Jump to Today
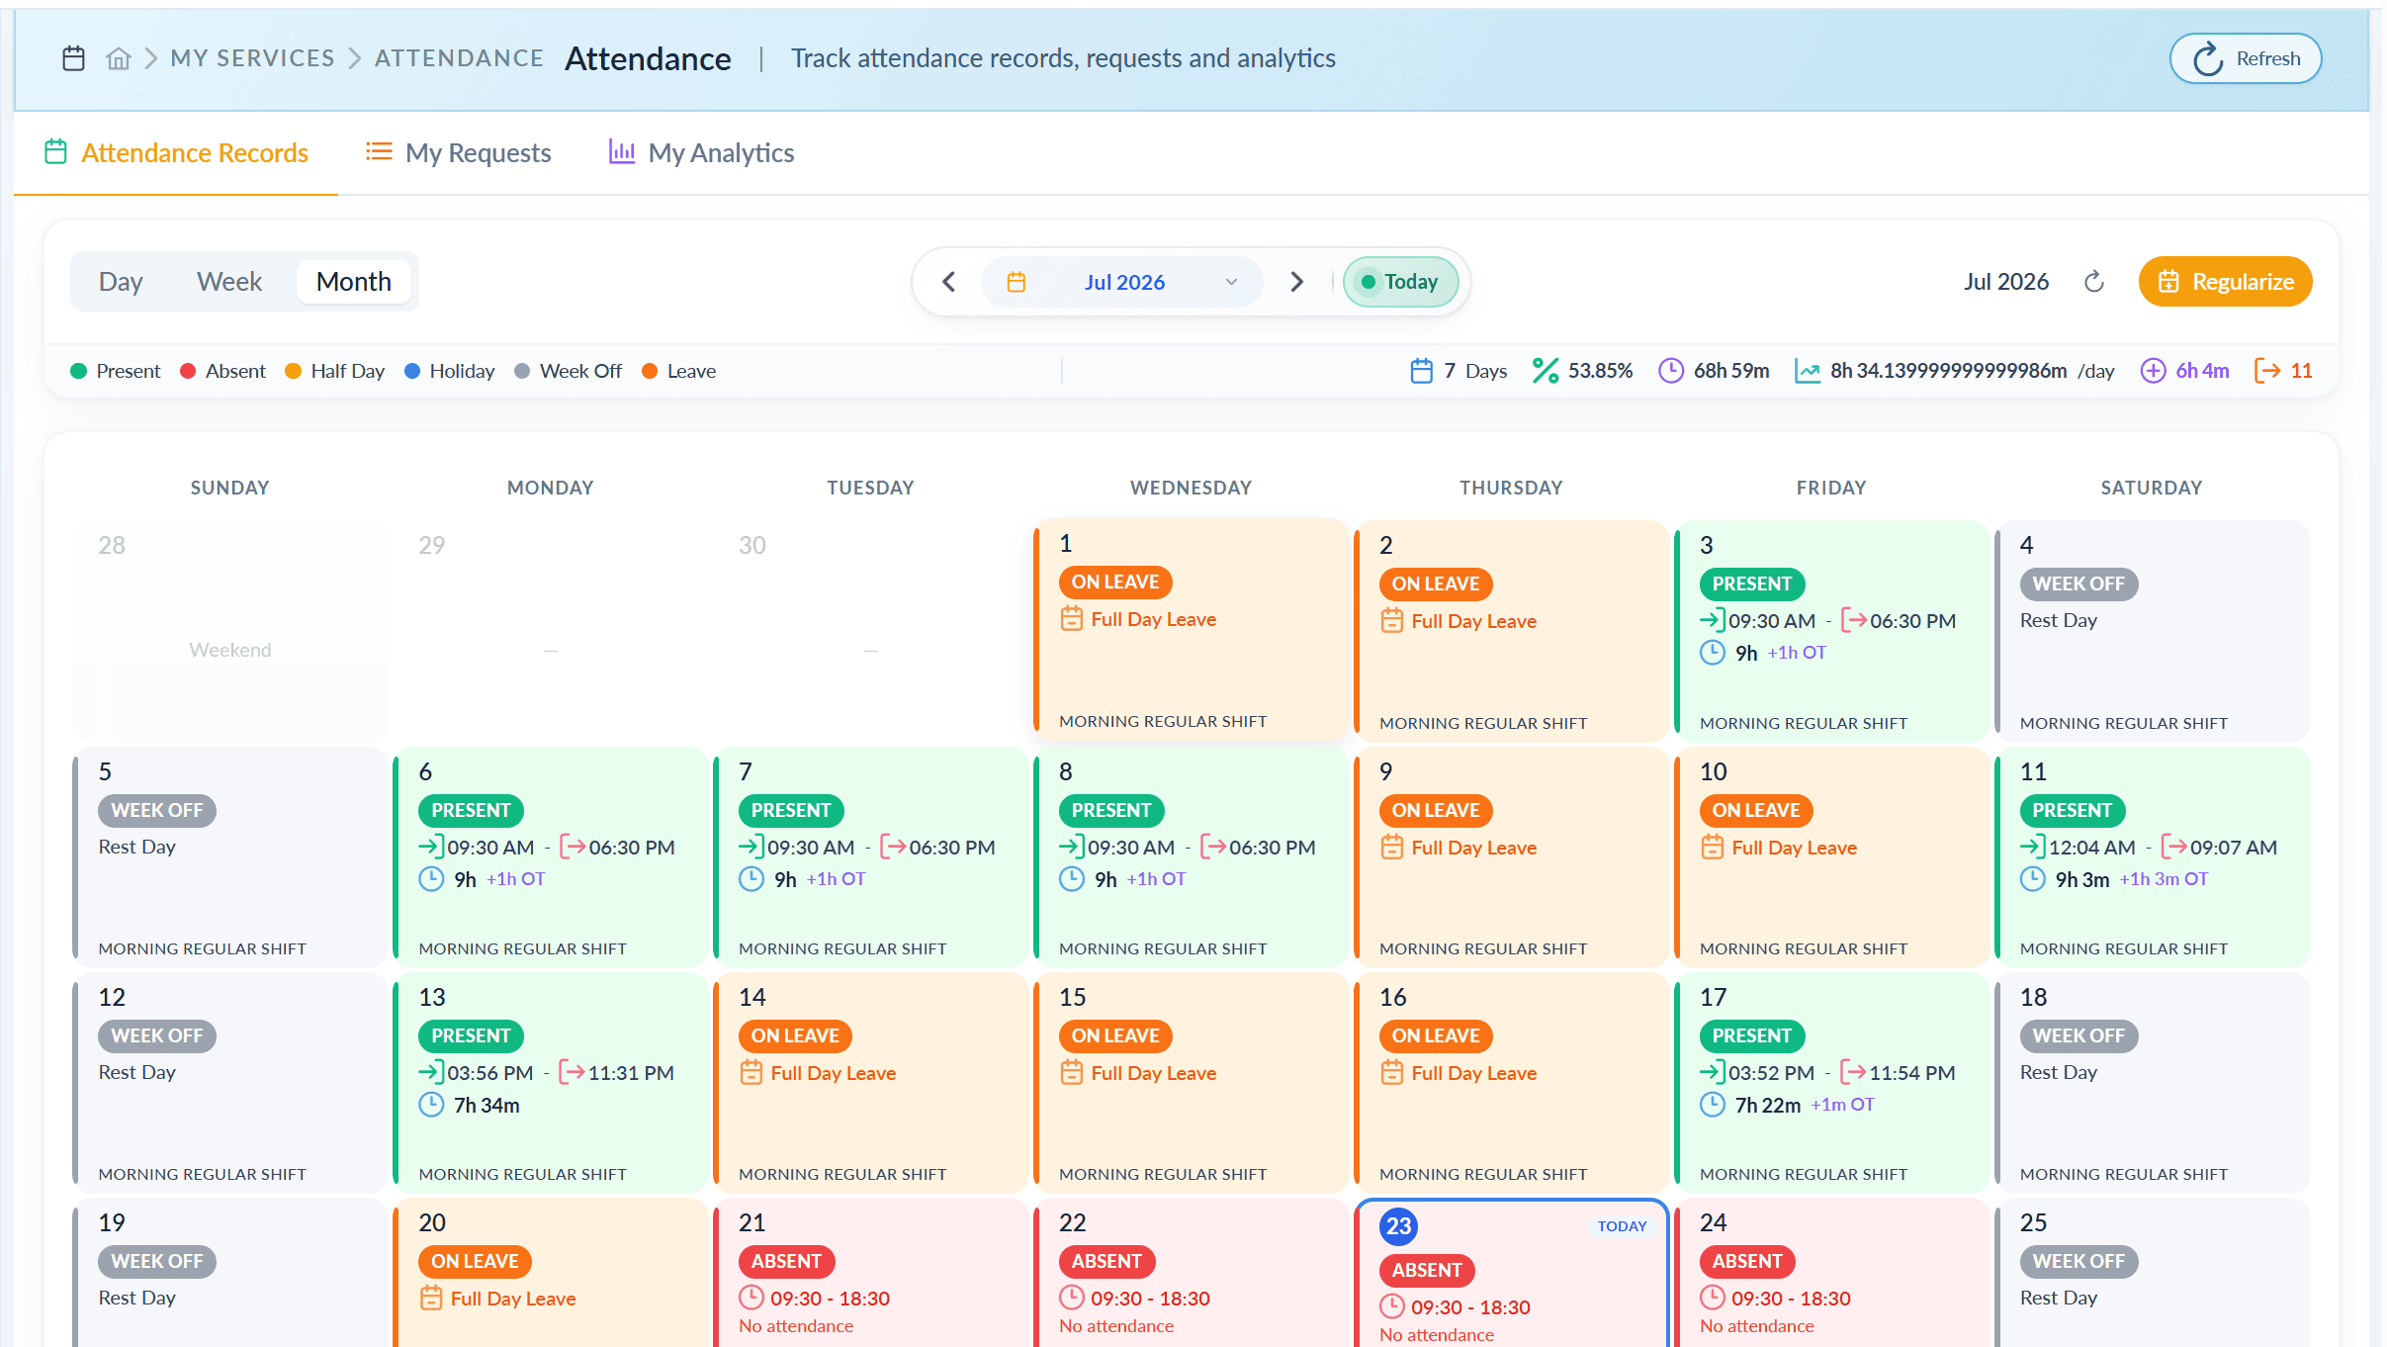2387x1347 pixels. [x=1399, y=282]
